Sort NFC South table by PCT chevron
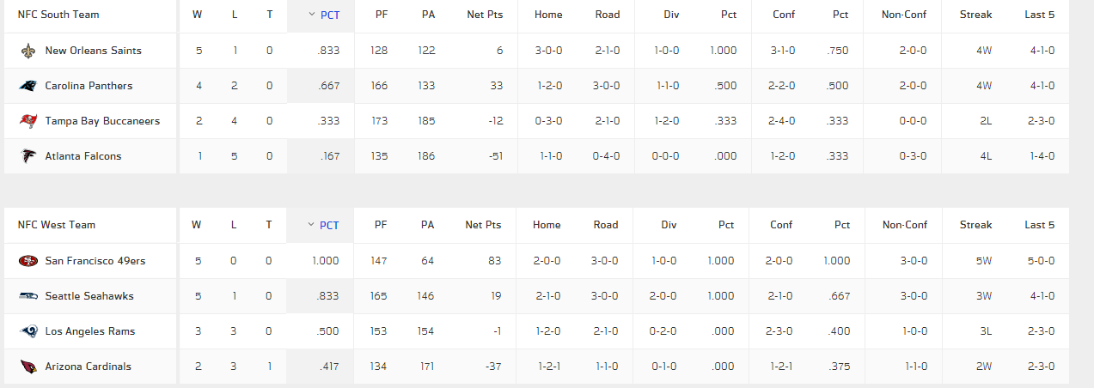Viewport: 1094px width, 388px height. click(311, 15)
